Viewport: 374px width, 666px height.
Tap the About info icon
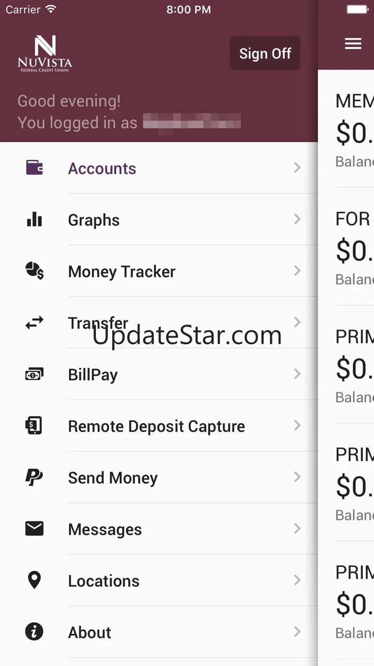tap(35, 632)
